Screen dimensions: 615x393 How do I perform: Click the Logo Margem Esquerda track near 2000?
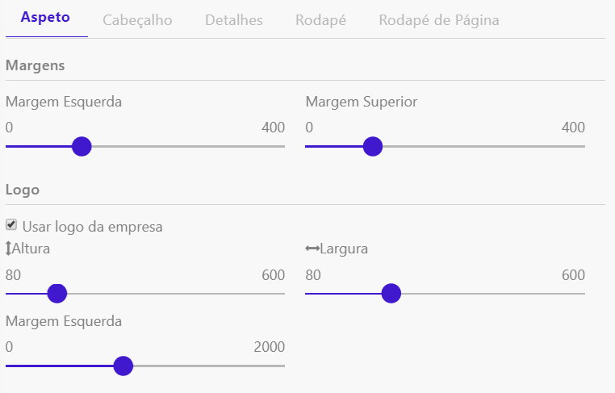[277, 366]
